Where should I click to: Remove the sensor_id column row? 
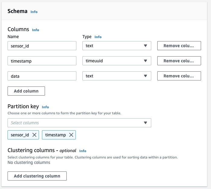pyautogui.click(x=179, y=46)
